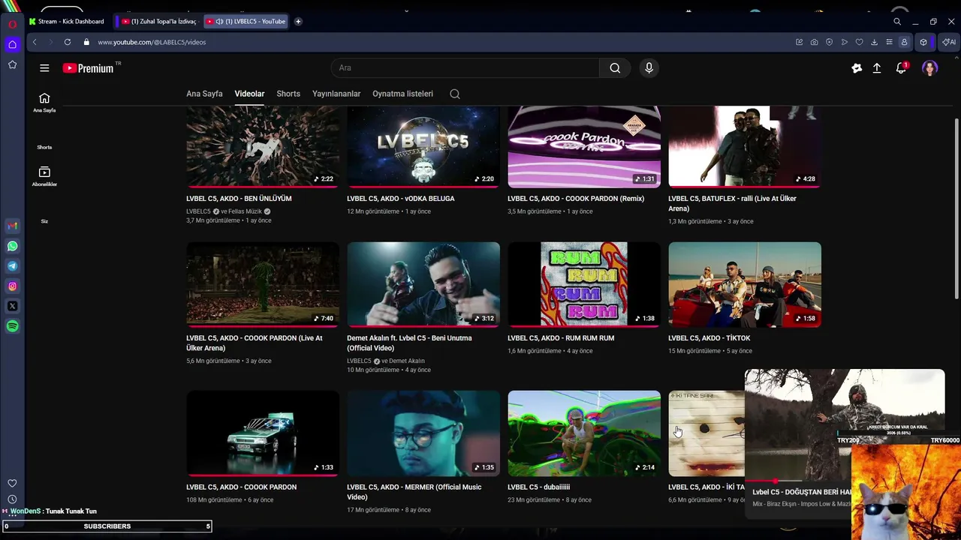This screenshot has height=540, width=961.
Task: Open COOOK PARDON (Remix) thumbnail
Action: pyautogui.click(x=584, y=146)
